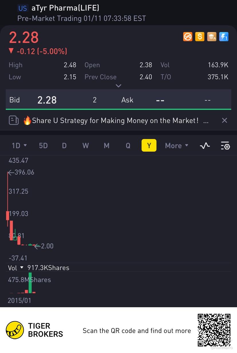This screenshot has width=237, height=353.
Task: Switch chart to 5D tab
Action: (x=43, y=146)
